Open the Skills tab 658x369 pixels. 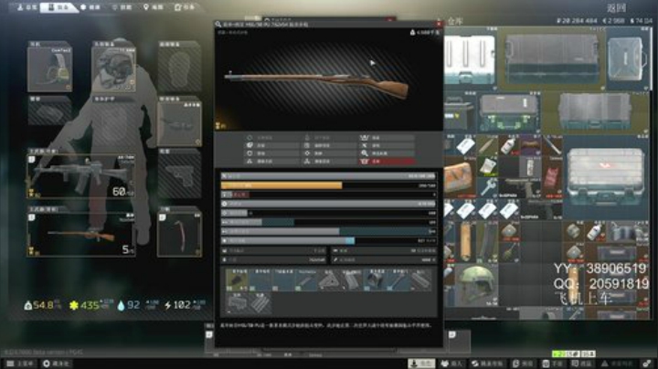122,7
